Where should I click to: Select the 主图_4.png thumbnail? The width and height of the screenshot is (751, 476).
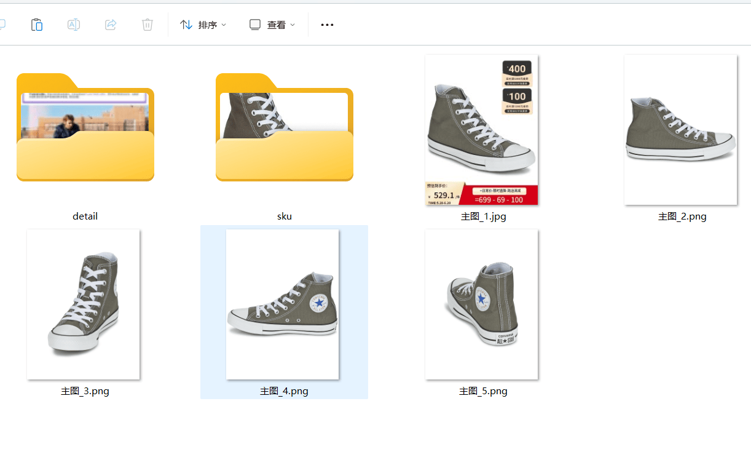coord(283,304)
